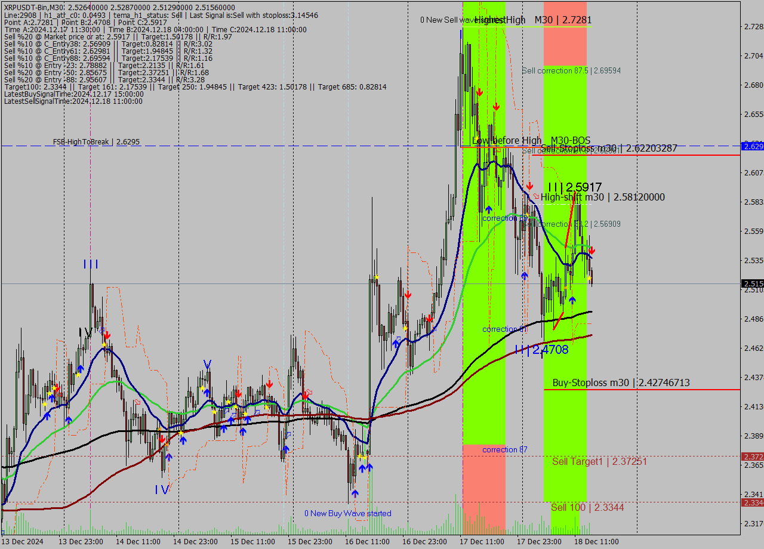Click the 'Sell %10 @ C_Entry38' row
764x549 pixels.
pos(108,44)
